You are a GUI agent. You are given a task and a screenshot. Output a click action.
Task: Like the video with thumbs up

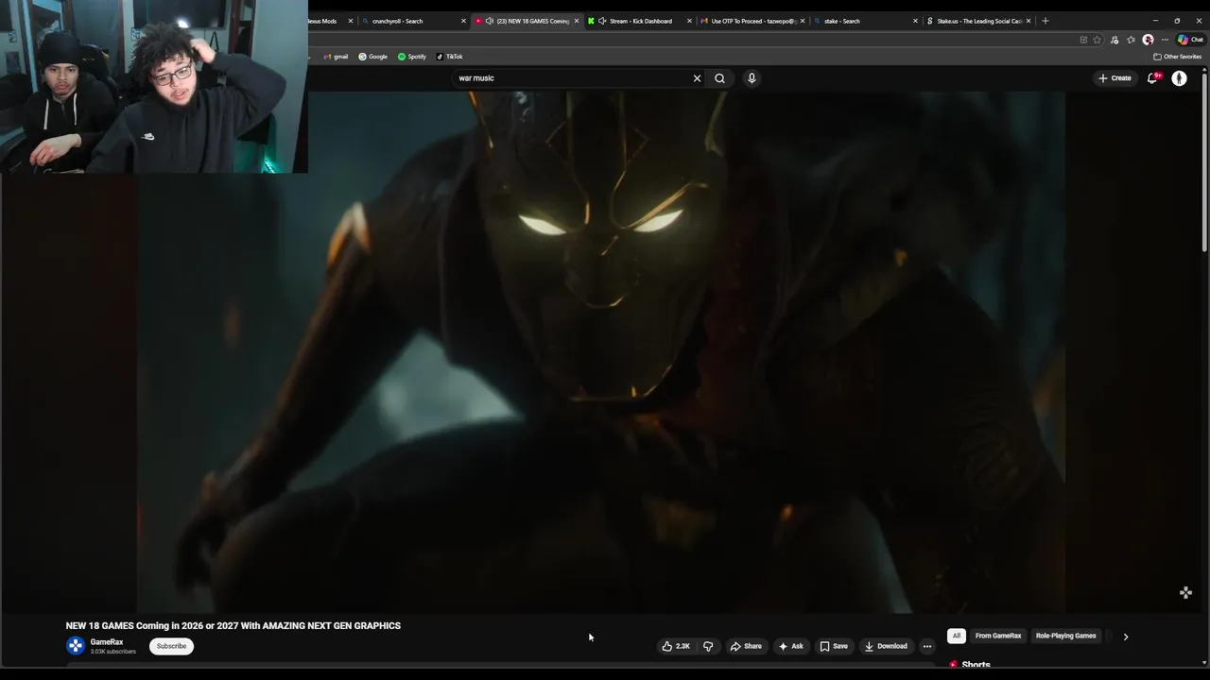(x=676, y=646)
